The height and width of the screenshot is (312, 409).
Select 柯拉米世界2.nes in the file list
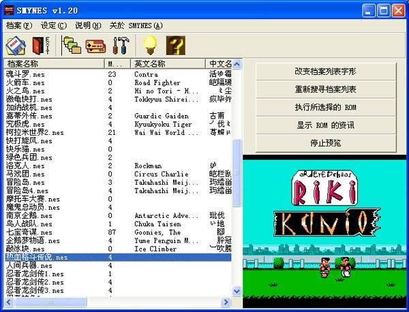pyautogui.click(x=35, y=132)
